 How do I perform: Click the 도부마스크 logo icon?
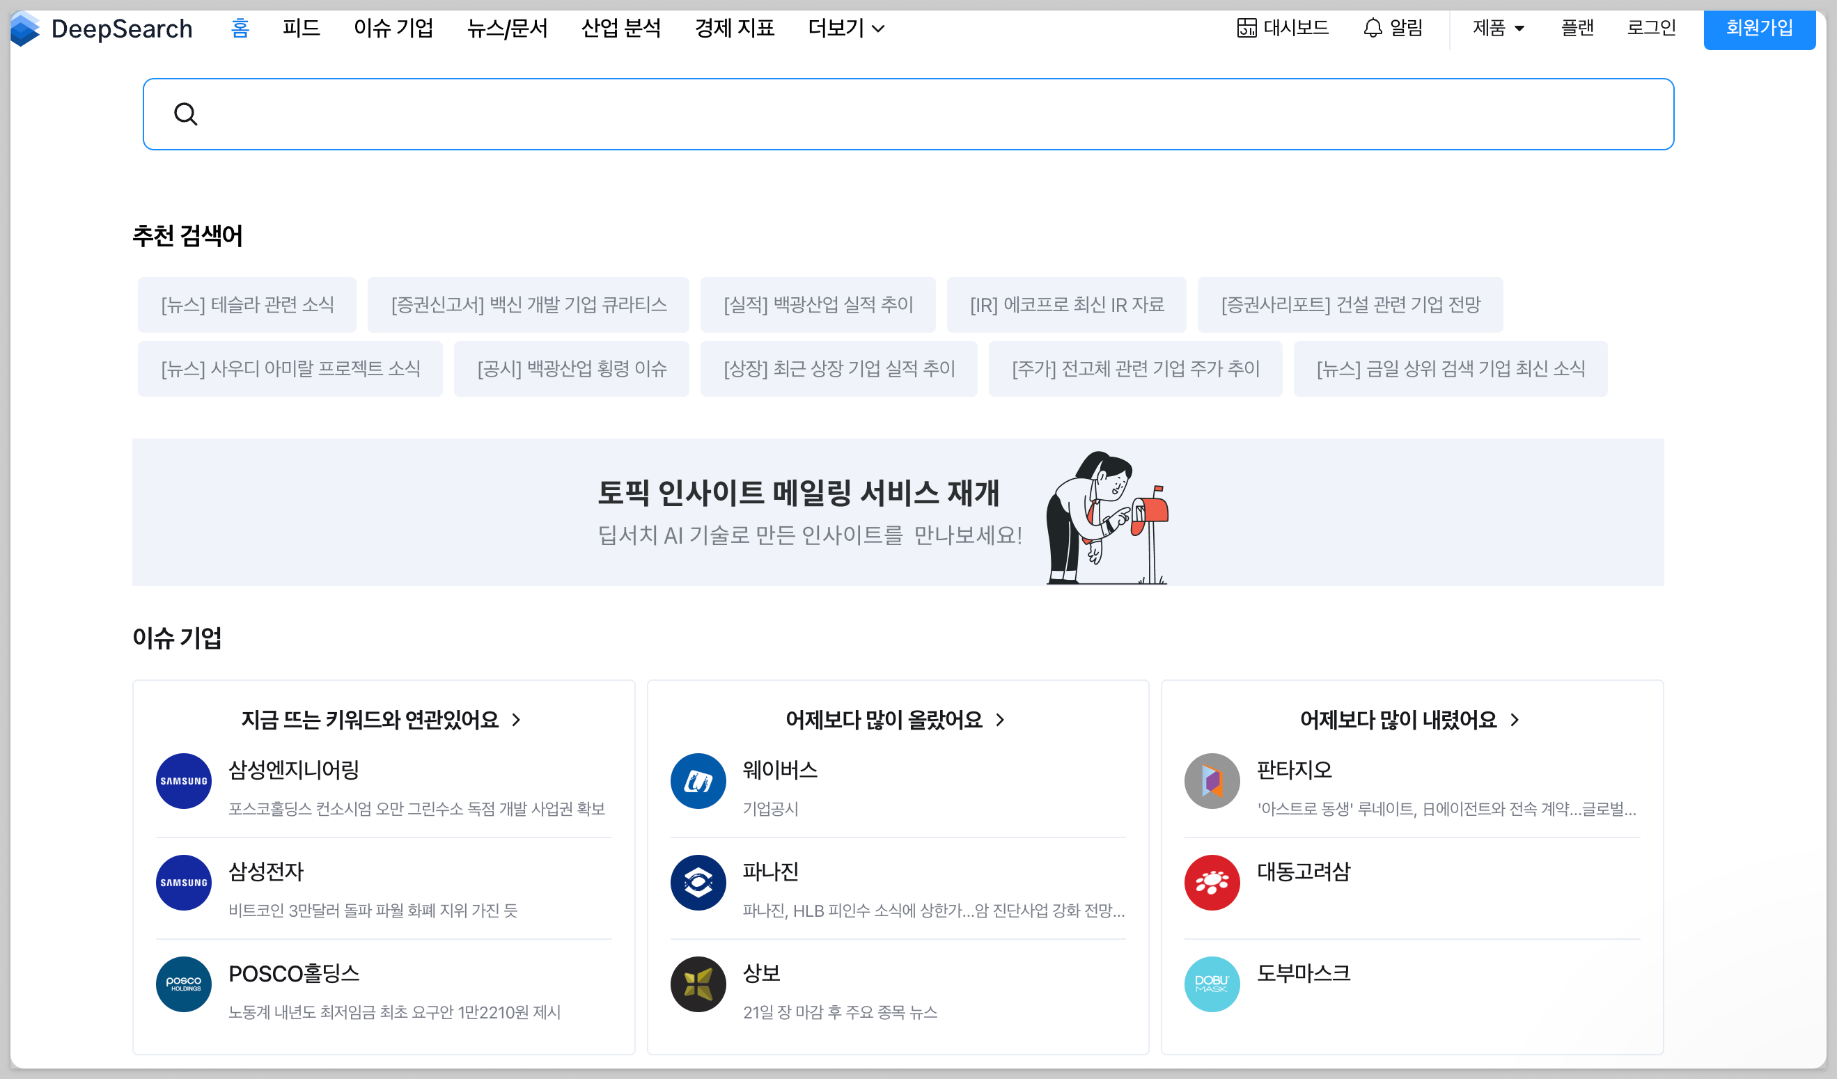1212,984
